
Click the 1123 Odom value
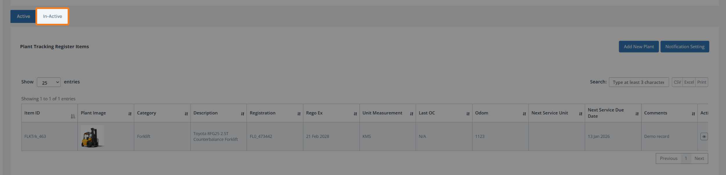pos(479,136)
